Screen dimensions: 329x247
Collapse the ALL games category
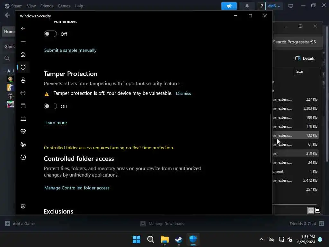pos(4,71)
